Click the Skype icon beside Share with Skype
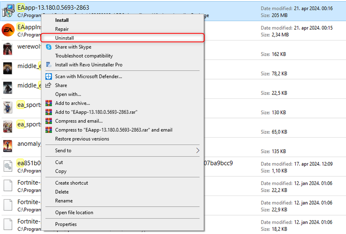The height and width of the screenshot is (234, 346). pyautogui.click(x=49, y=47)
